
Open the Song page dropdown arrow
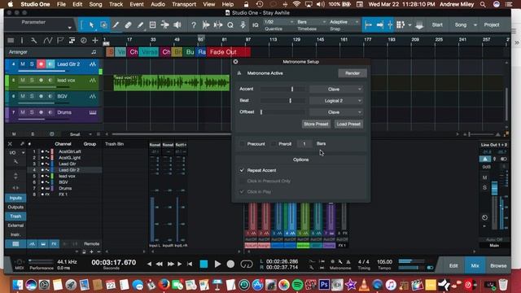coord(475,25)
